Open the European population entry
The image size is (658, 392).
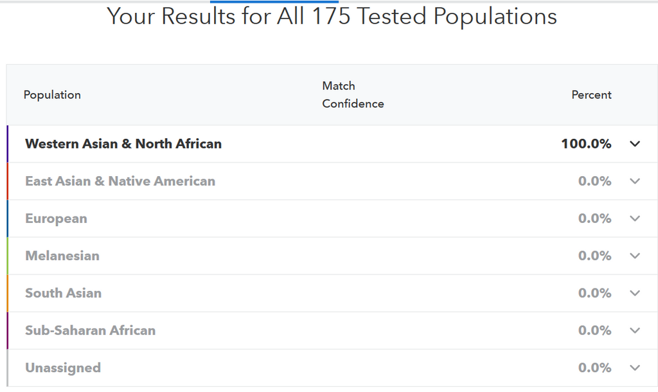click(x=56, y=218)
